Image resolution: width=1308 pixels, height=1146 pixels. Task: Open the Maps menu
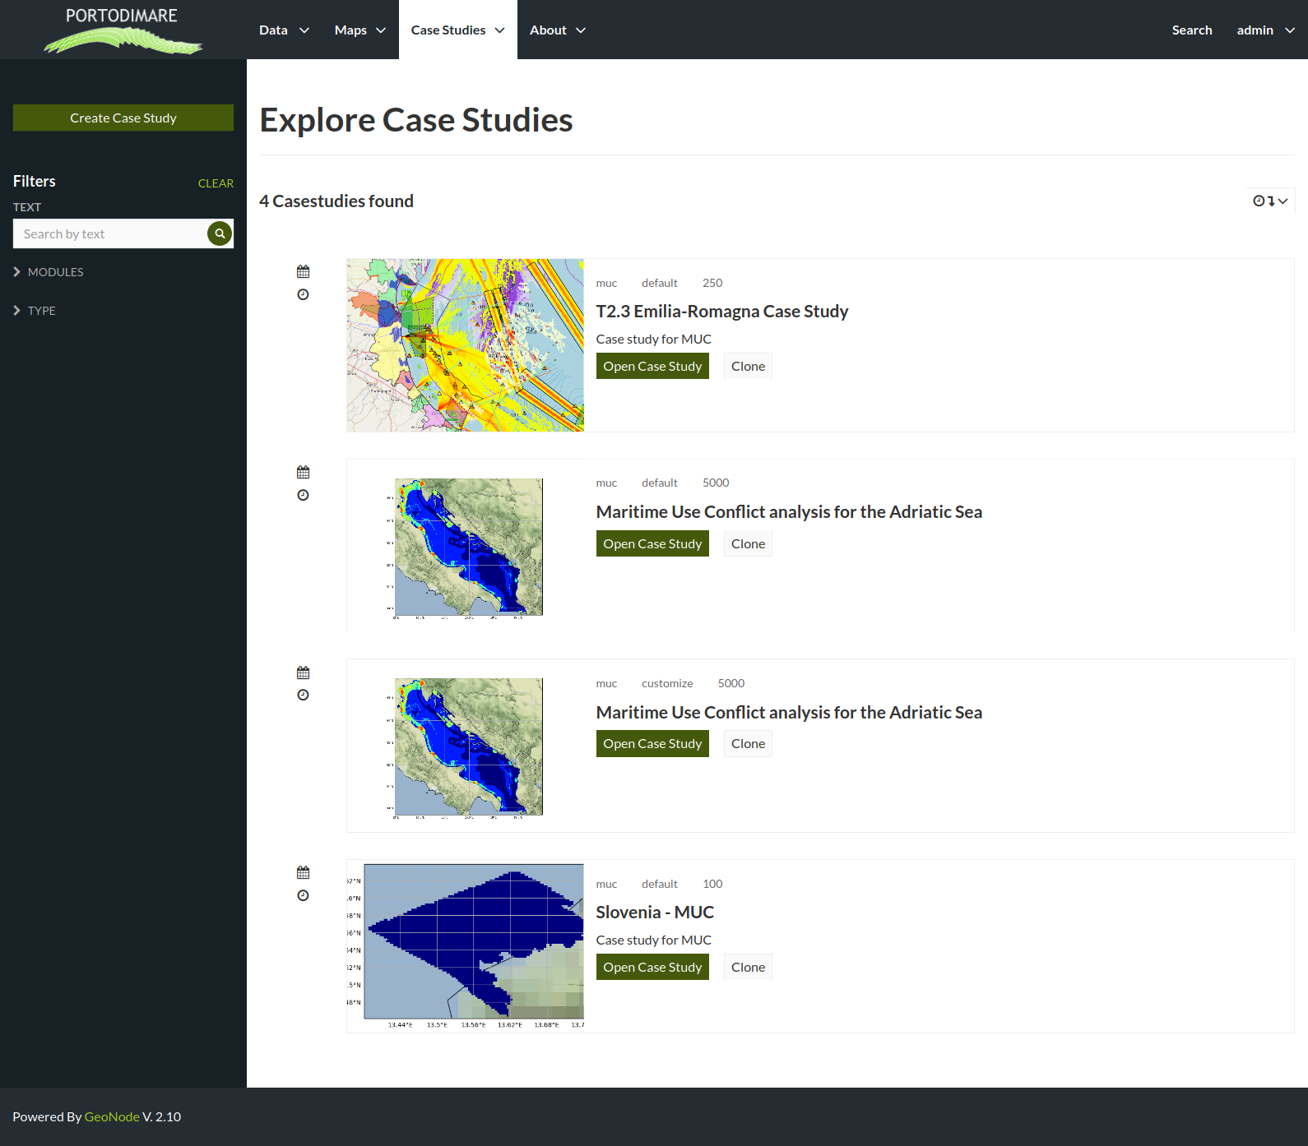pyautogui.click(x=360, y=30)
